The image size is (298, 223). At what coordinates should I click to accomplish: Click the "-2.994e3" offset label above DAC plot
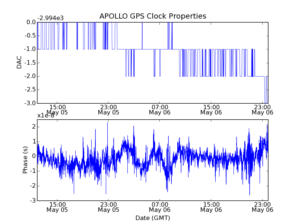[51, 18]
